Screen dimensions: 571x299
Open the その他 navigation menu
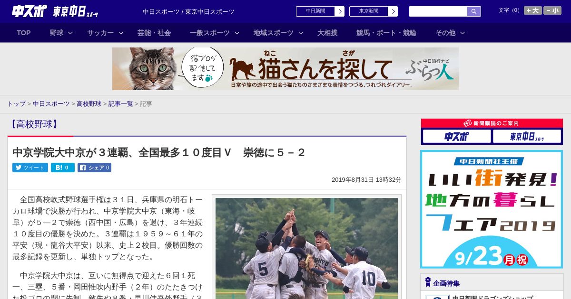pyautogui.click(x=445, y=33)
